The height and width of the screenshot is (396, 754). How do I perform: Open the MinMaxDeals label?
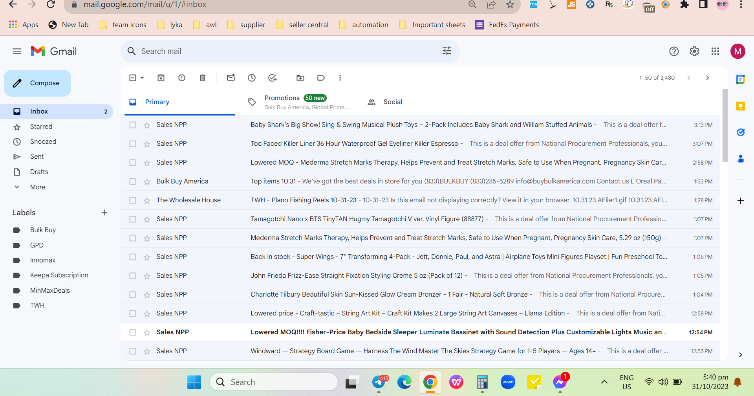point(50,290)
